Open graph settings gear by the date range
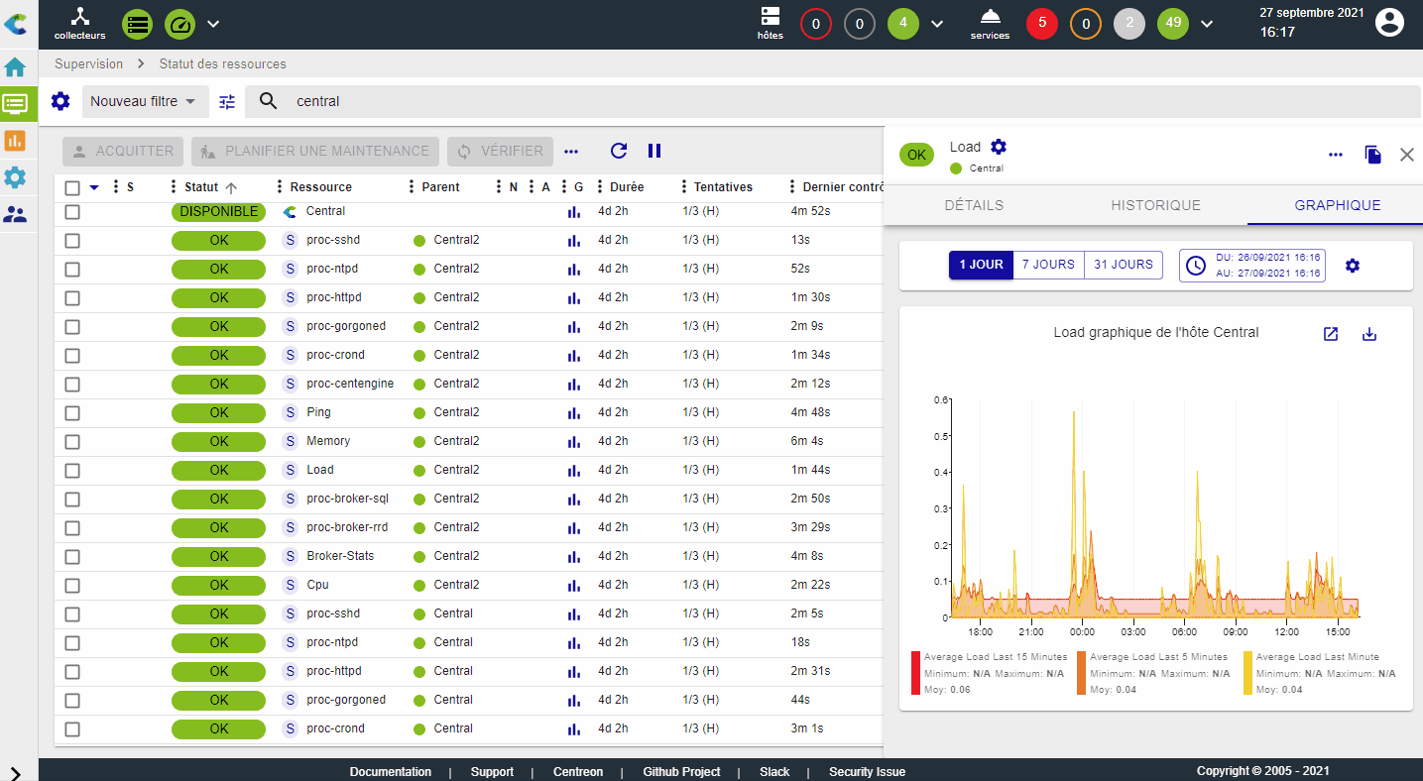The height and width of the screenshot is (781, 1423). (1353, 266)
